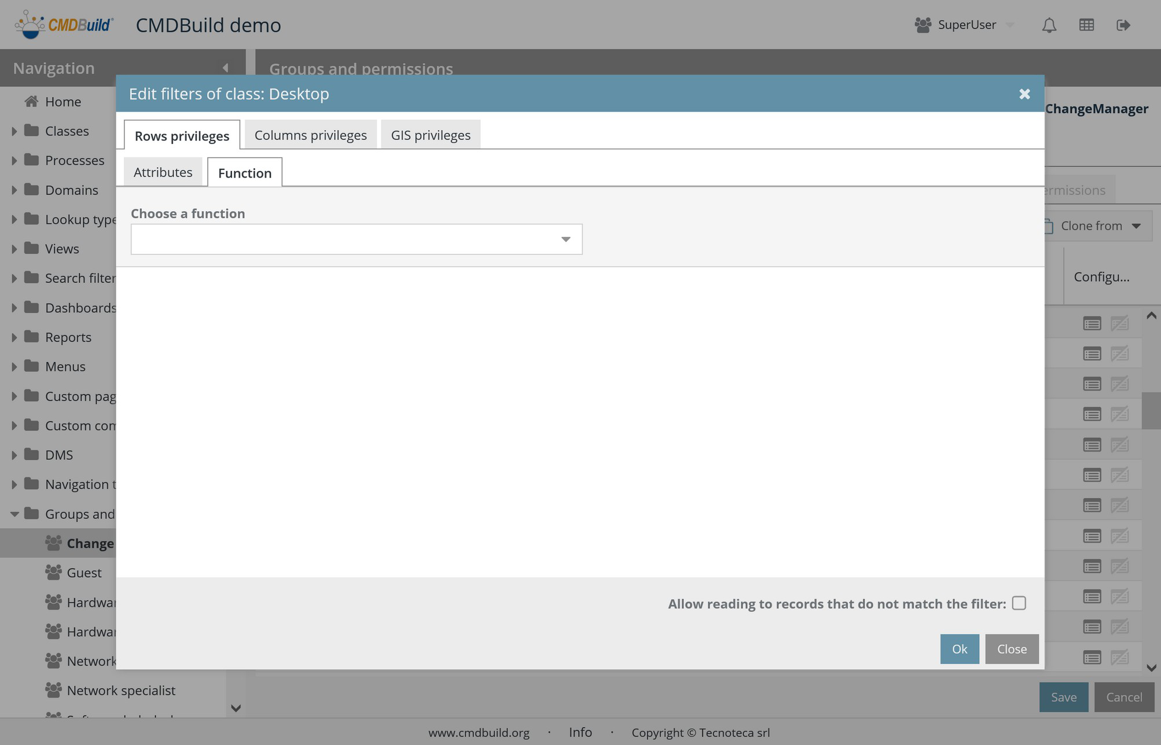The image size is (1161, 745).
Task: Open the GIS privileges tab
Action: coord(430,135)
